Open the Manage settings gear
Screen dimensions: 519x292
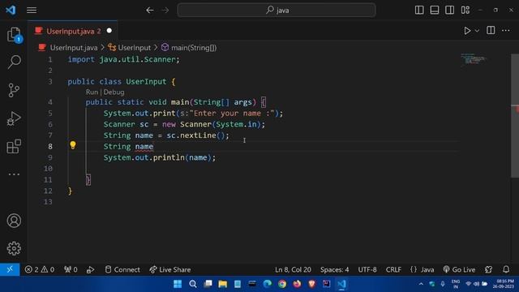(14, 248)
